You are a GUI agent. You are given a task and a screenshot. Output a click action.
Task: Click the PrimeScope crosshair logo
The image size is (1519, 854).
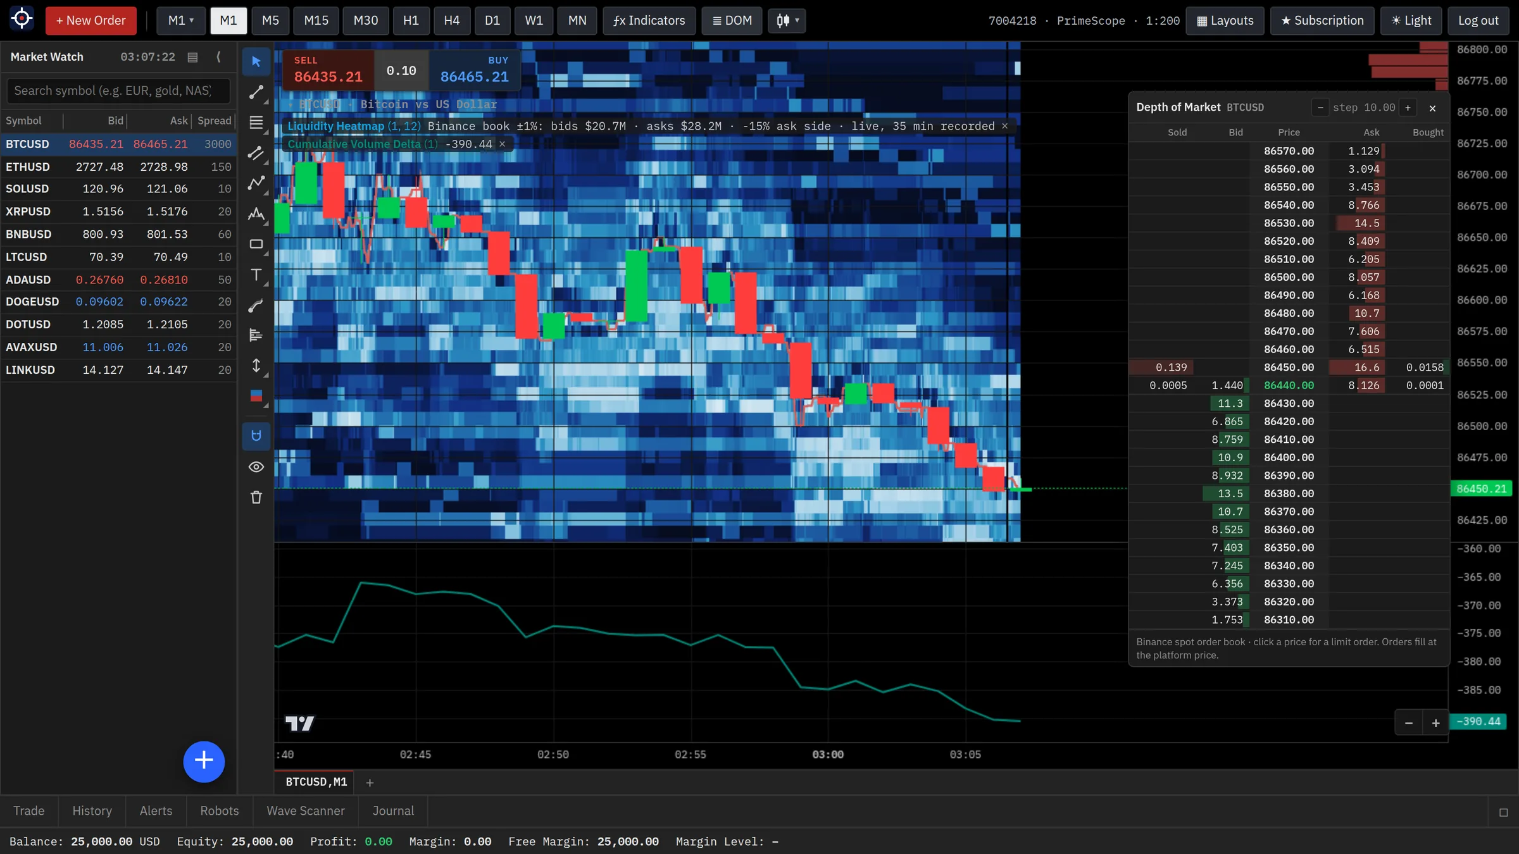coord(22,19)
